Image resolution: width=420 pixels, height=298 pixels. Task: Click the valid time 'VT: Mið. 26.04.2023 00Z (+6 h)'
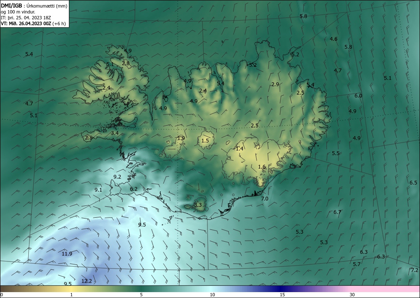(x=33, y=24)
